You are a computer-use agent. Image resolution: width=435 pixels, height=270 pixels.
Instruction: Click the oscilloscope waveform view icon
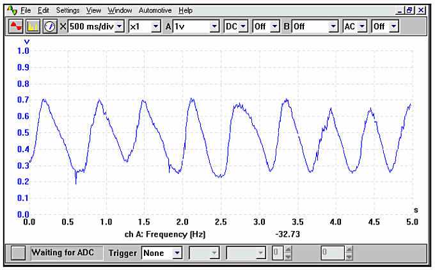point(16,26)
